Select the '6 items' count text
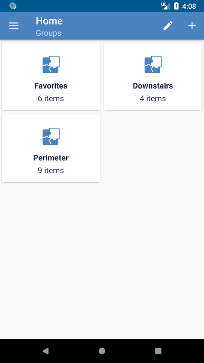 pyautogui.click(x=51, y=98)
